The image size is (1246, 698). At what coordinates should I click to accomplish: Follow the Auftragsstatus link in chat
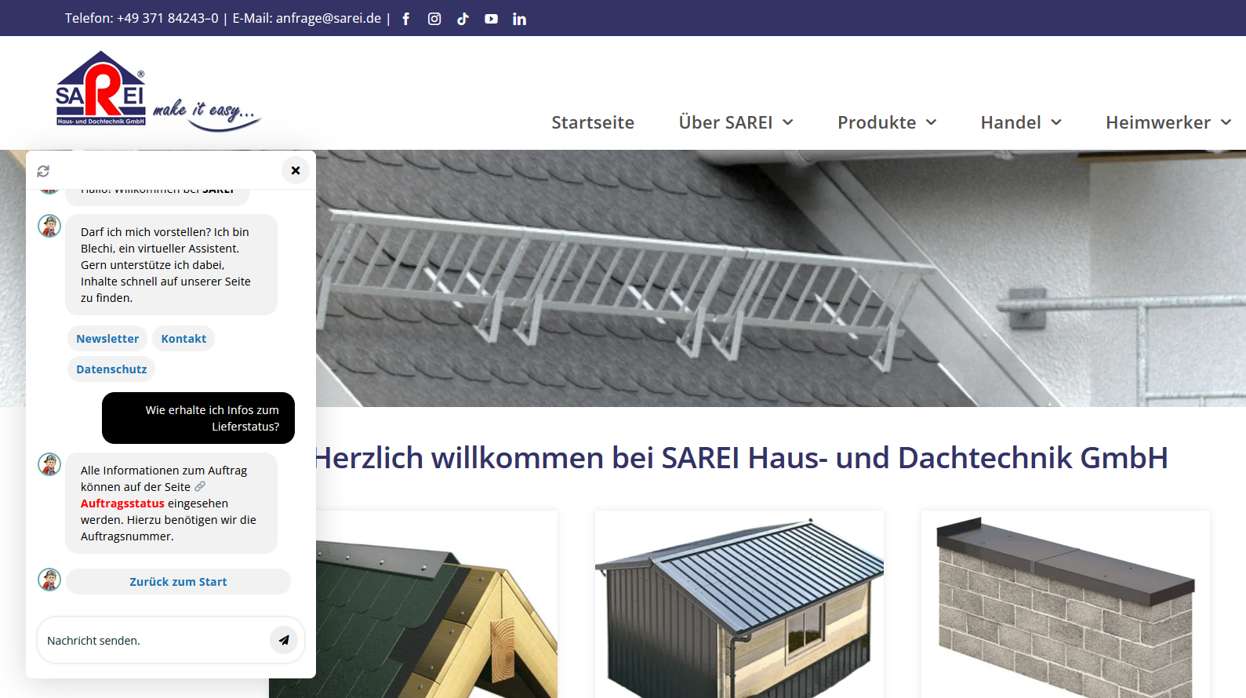click(122, 504)
